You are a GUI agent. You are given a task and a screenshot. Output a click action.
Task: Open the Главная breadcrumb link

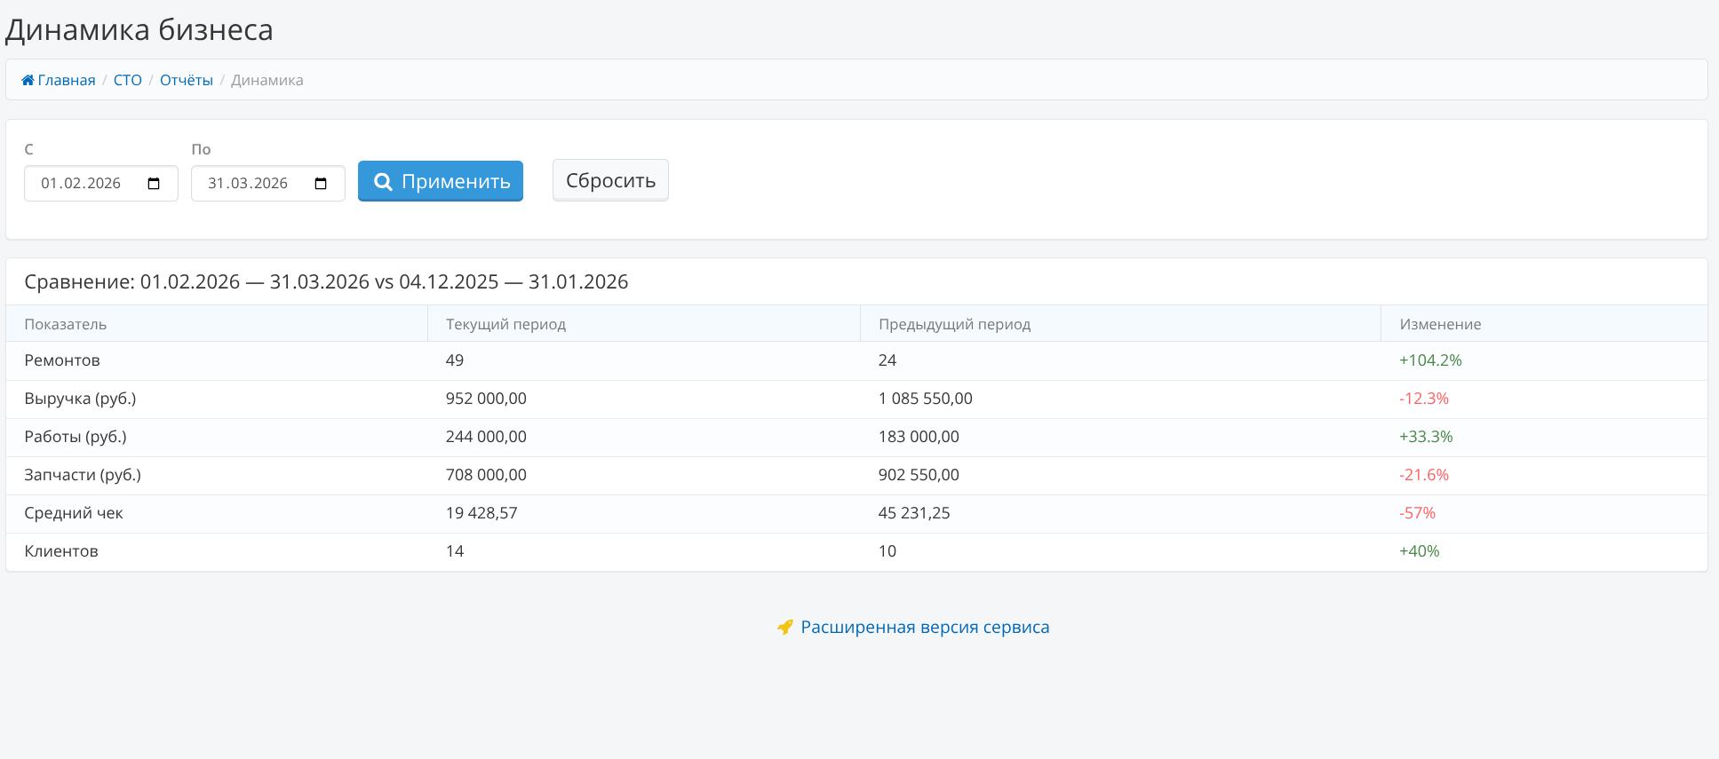[x=67, y=80]
